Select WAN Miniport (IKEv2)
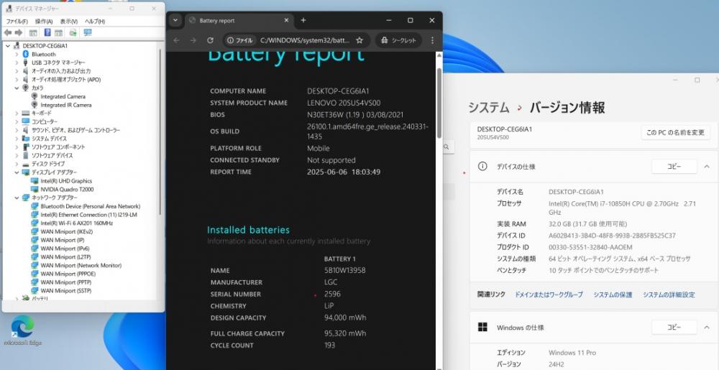The image size is (719, 370). coord(66,232)
